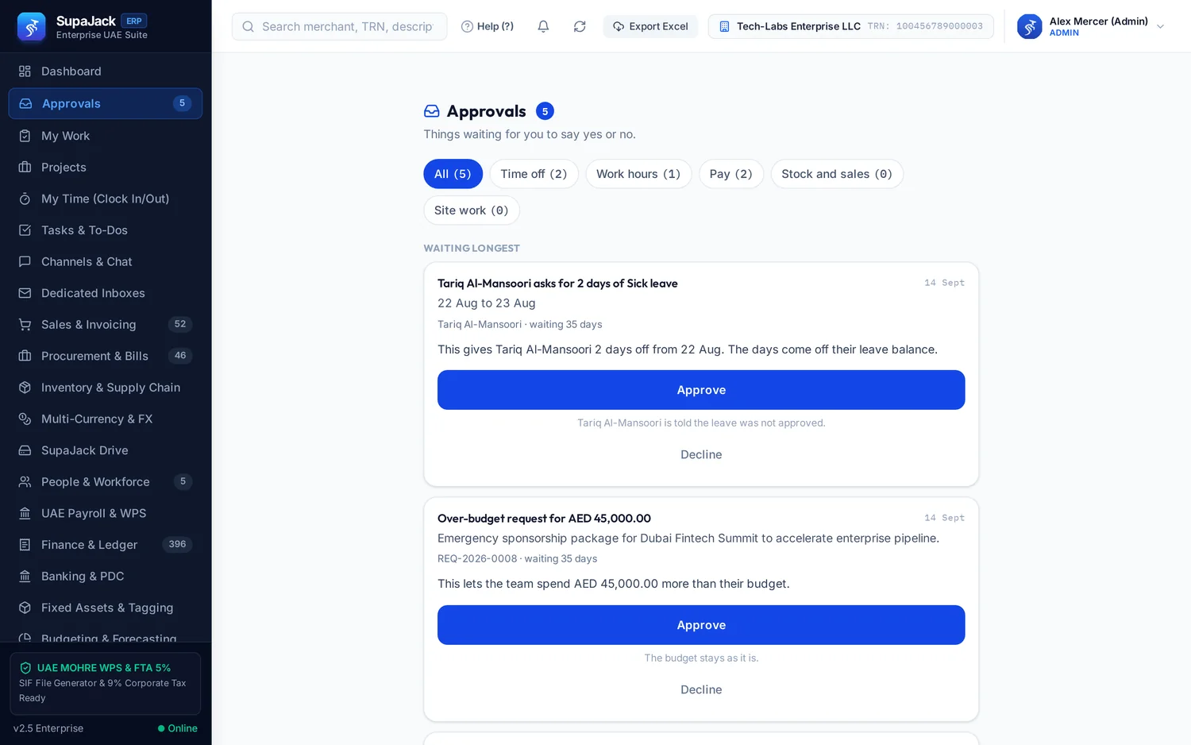Click the SupaJack logo icon
This screenshot has width=1191, height=745.
31,26
